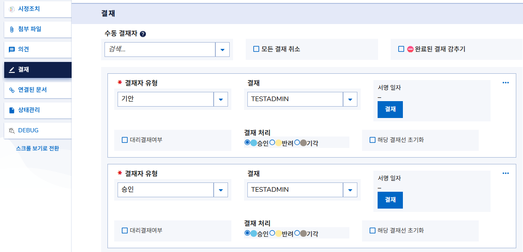Click the 의견 comment bubble icon
This screenshot has width=523, height=252.
coord(12,49)
